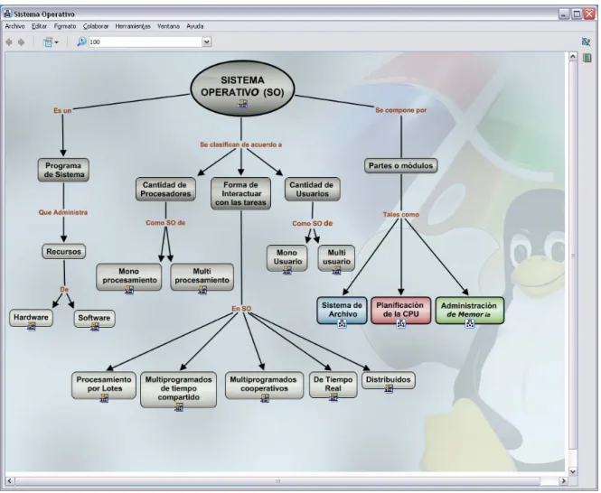Click the vertical scrollbar down arrow
This screenshot has height=493, width=601.
(573, 471)
